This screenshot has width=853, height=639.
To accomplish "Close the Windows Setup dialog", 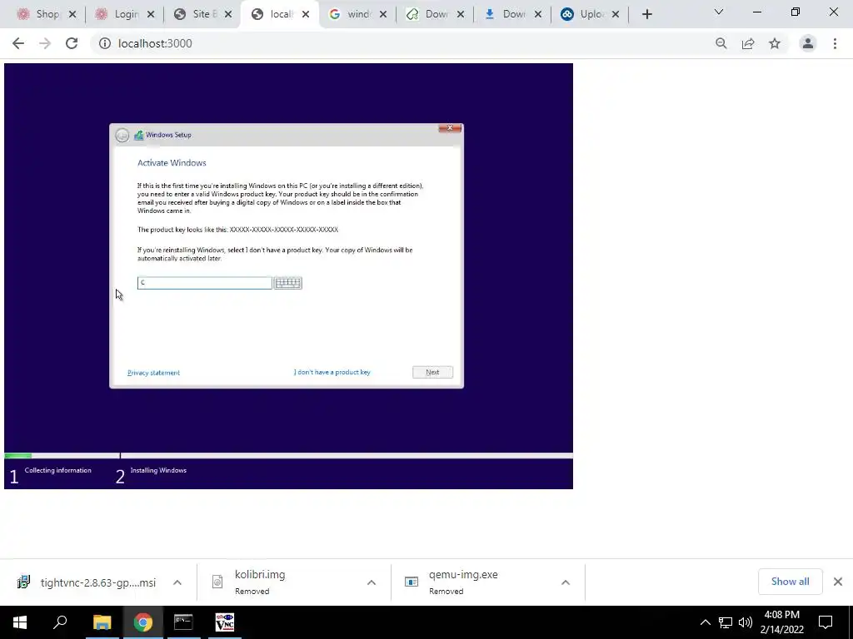I will point(450,128).
